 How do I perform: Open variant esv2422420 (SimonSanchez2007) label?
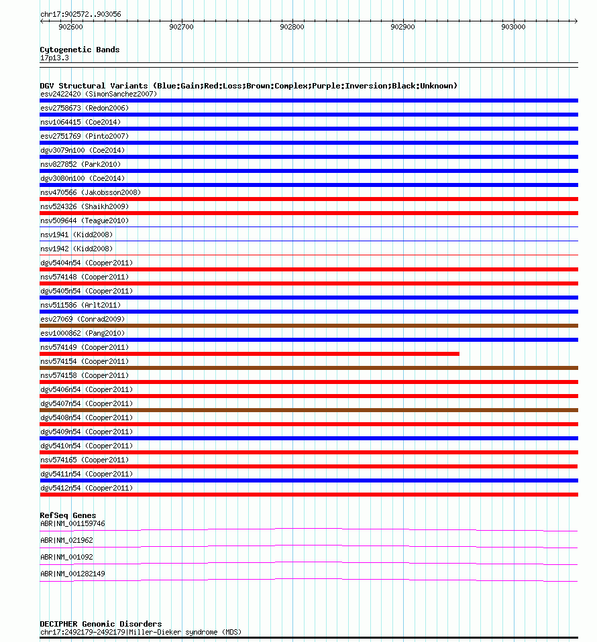pos(99,94)
